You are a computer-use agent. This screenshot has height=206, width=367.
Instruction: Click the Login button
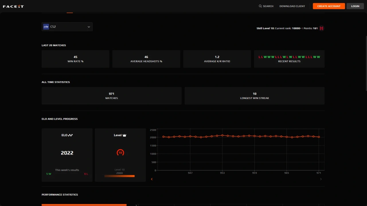[355, 6]
